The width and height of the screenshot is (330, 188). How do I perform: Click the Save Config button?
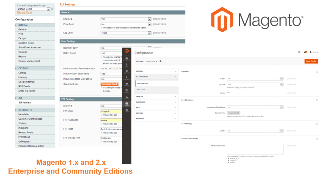[x=311, y=61]
